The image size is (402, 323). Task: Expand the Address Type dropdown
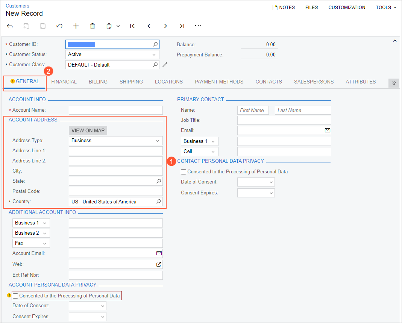pyautogui.click(x=115, y=141)
